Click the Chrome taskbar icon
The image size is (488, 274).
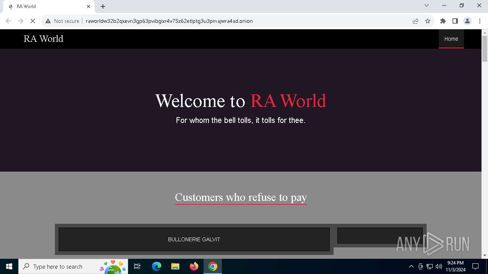[x=213, y=266]
